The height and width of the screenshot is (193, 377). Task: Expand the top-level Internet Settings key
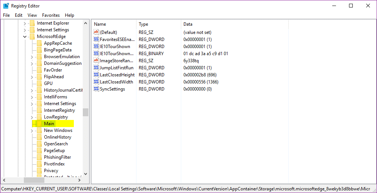tap(25, 30)
